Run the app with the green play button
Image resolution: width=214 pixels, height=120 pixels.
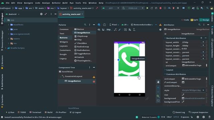(x=147, y=8)
